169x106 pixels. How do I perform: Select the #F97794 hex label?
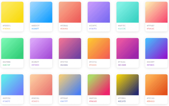[64, 62]
